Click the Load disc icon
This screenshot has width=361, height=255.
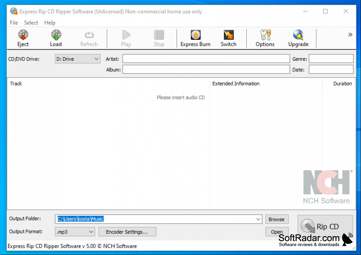(x=56, y=35)
